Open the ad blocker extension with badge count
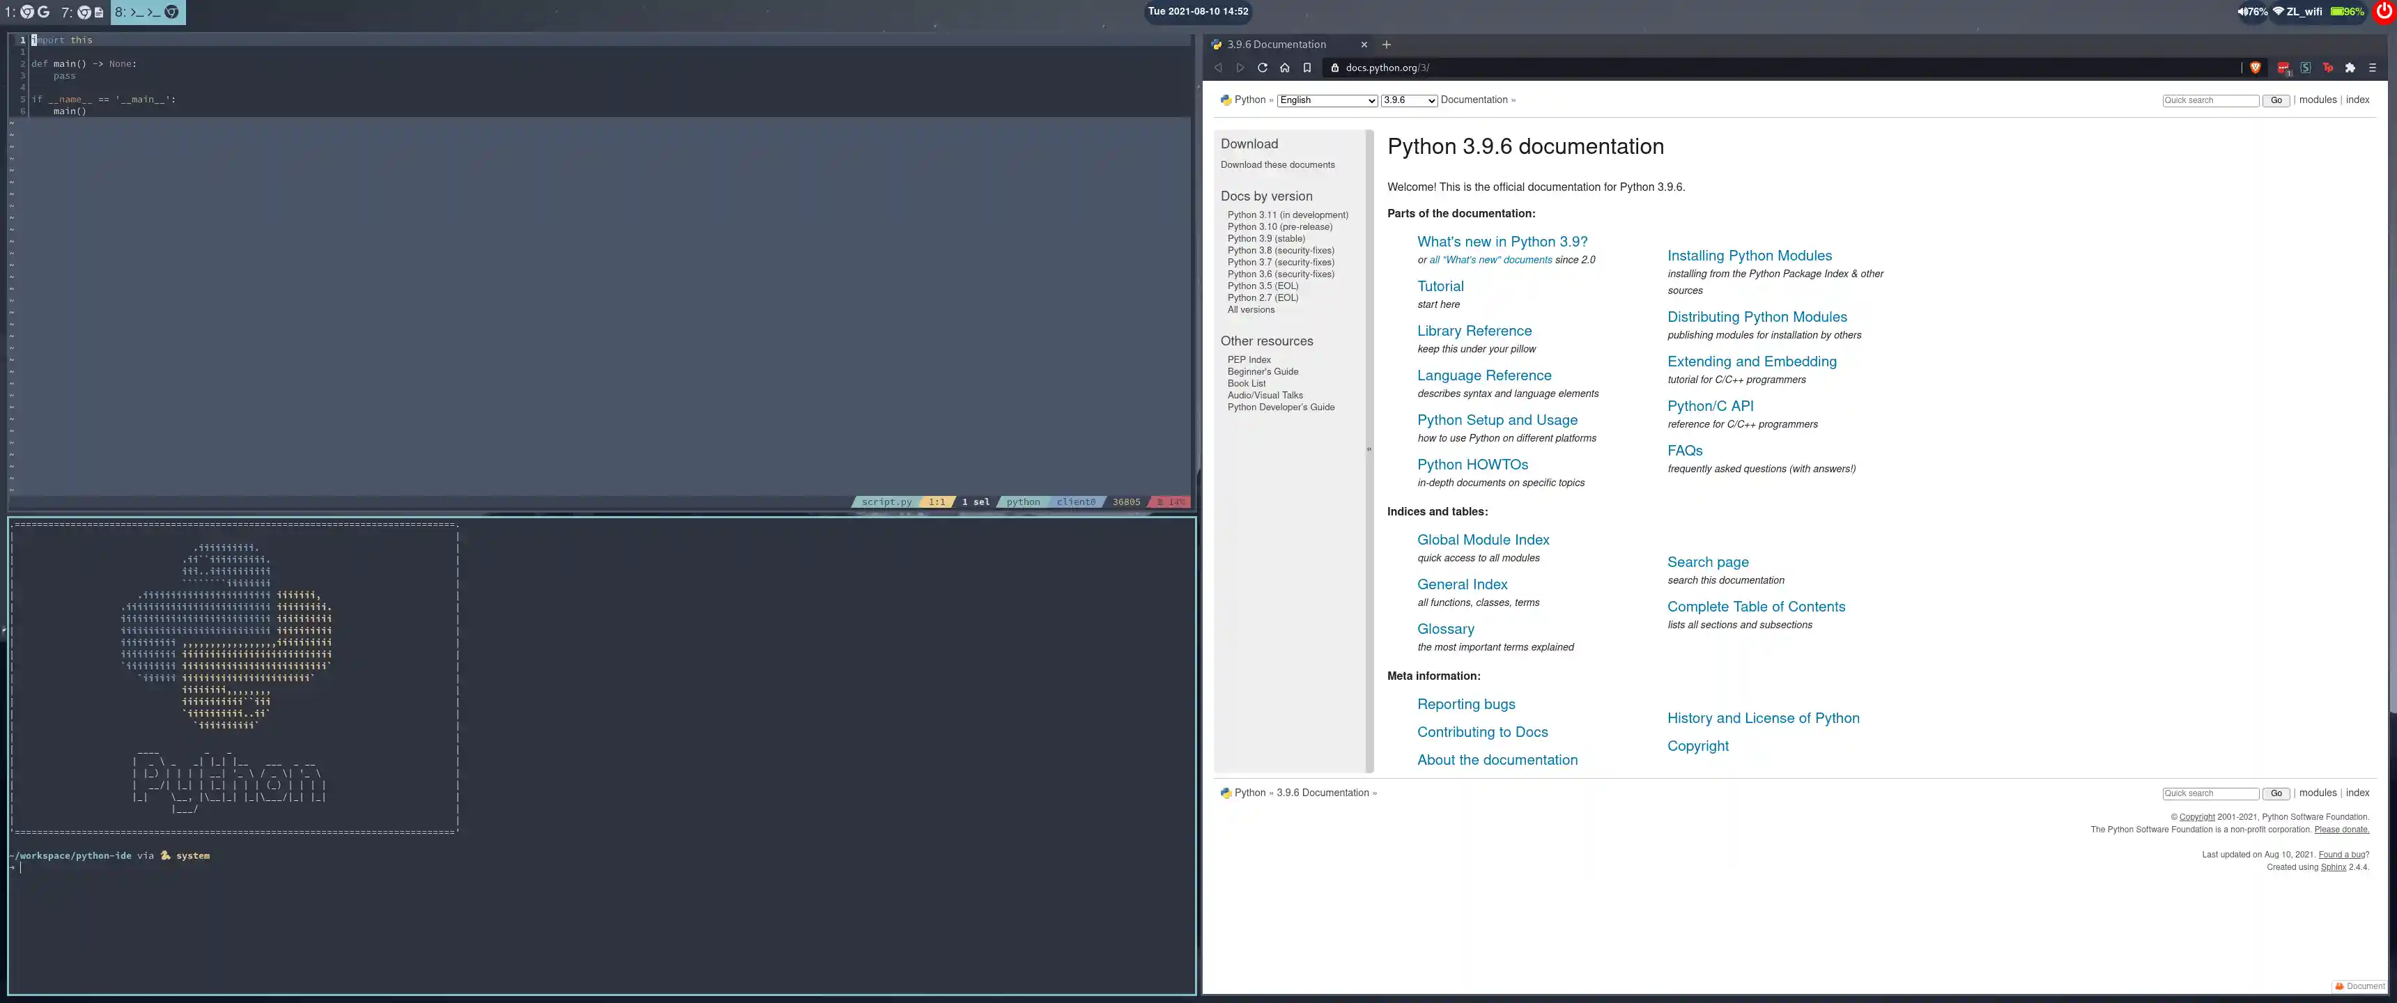Viewport: 2397px width, 1003px height. tap(2283, 67)
